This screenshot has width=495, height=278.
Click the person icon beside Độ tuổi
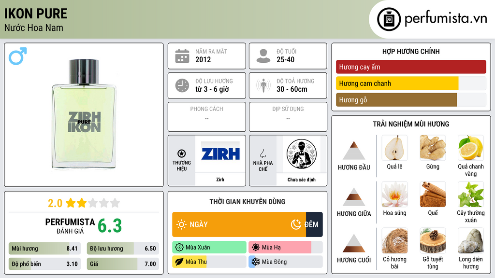point(263,56)
